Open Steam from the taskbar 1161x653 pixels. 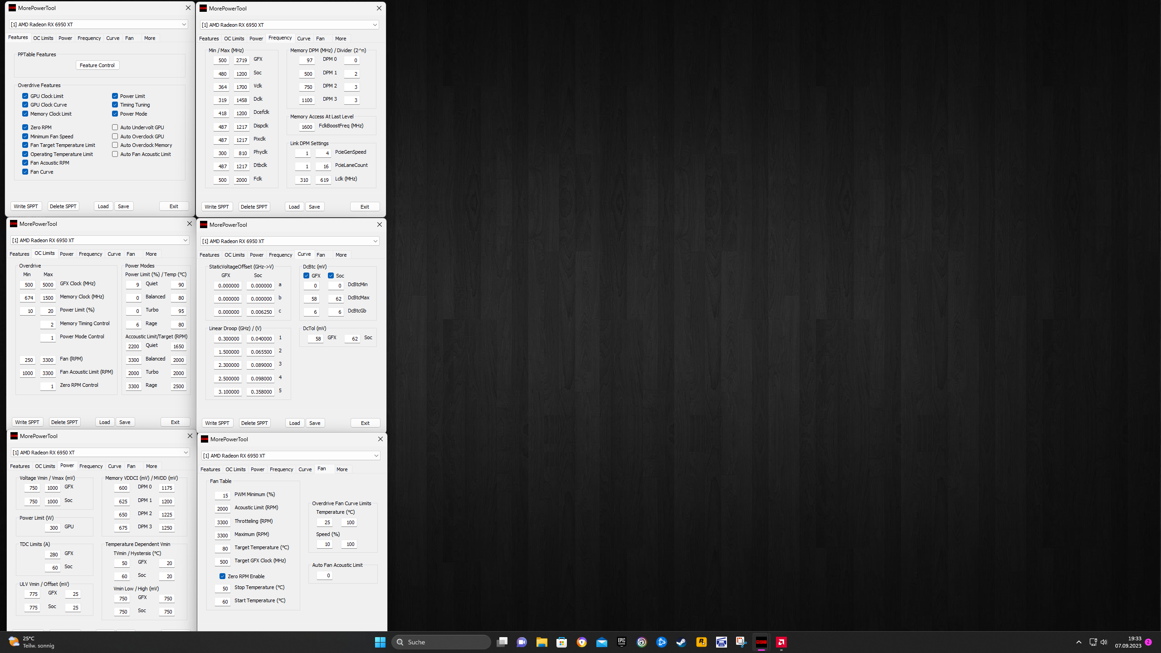click(x=681, y=642)
